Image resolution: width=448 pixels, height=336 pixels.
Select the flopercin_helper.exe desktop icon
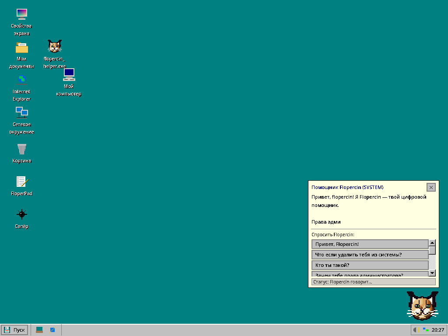tap(55, 54)
